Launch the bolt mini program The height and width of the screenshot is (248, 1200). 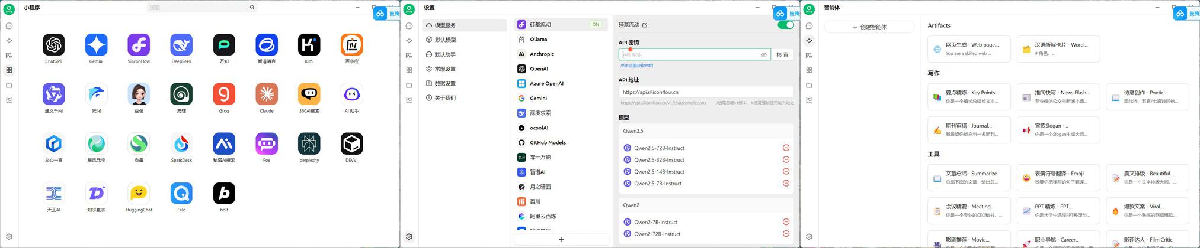[x=224, y=194]
